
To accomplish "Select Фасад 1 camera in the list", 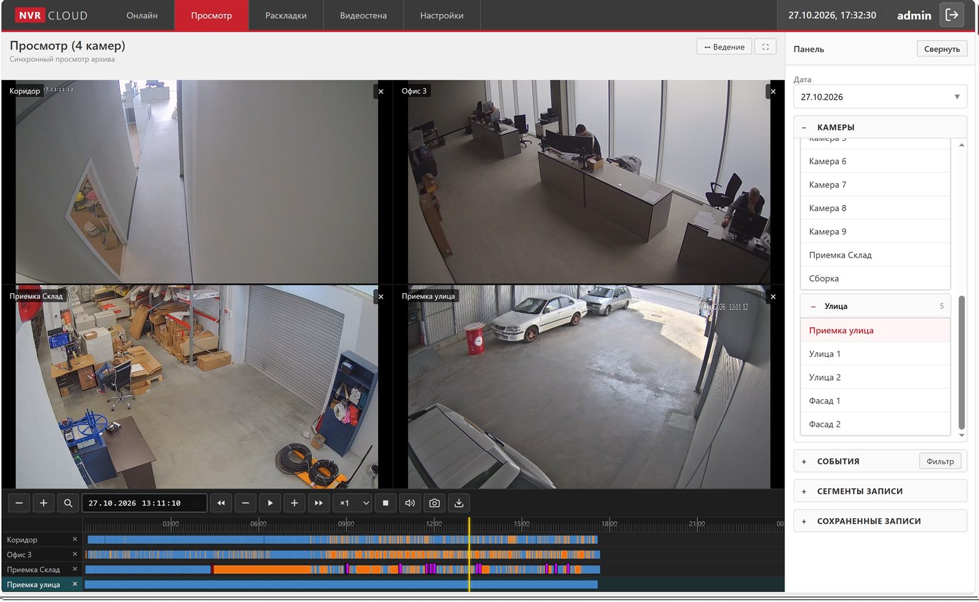I will [875, 401].
